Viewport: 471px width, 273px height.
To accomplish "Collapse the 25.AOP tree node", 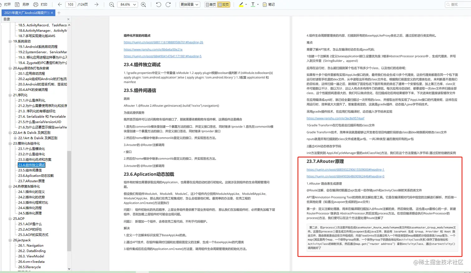I will click(x=10, y=219).
